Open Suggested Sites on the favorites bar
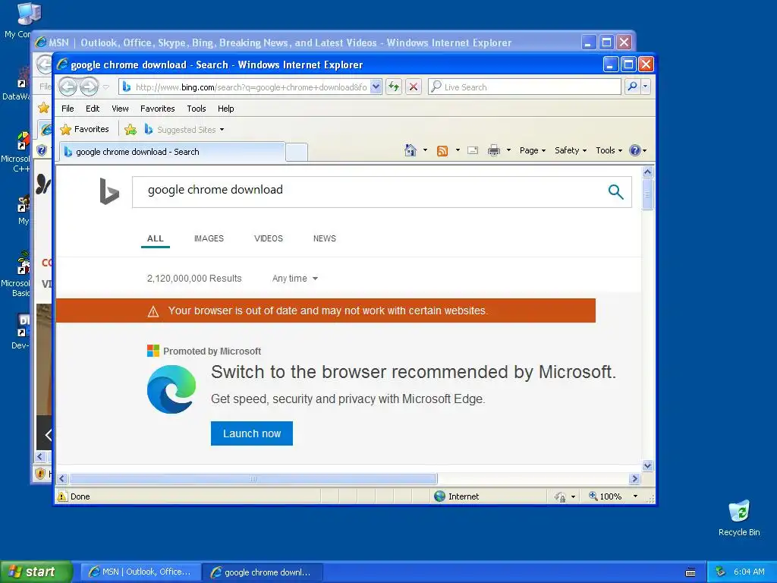This screenshot has height=583, width=777. [x=184, y=130]
